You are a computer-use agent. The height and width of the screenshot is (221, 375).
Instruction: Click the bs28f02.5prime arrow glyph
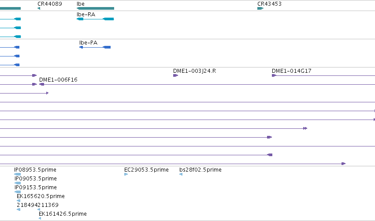tap(181, 174)
